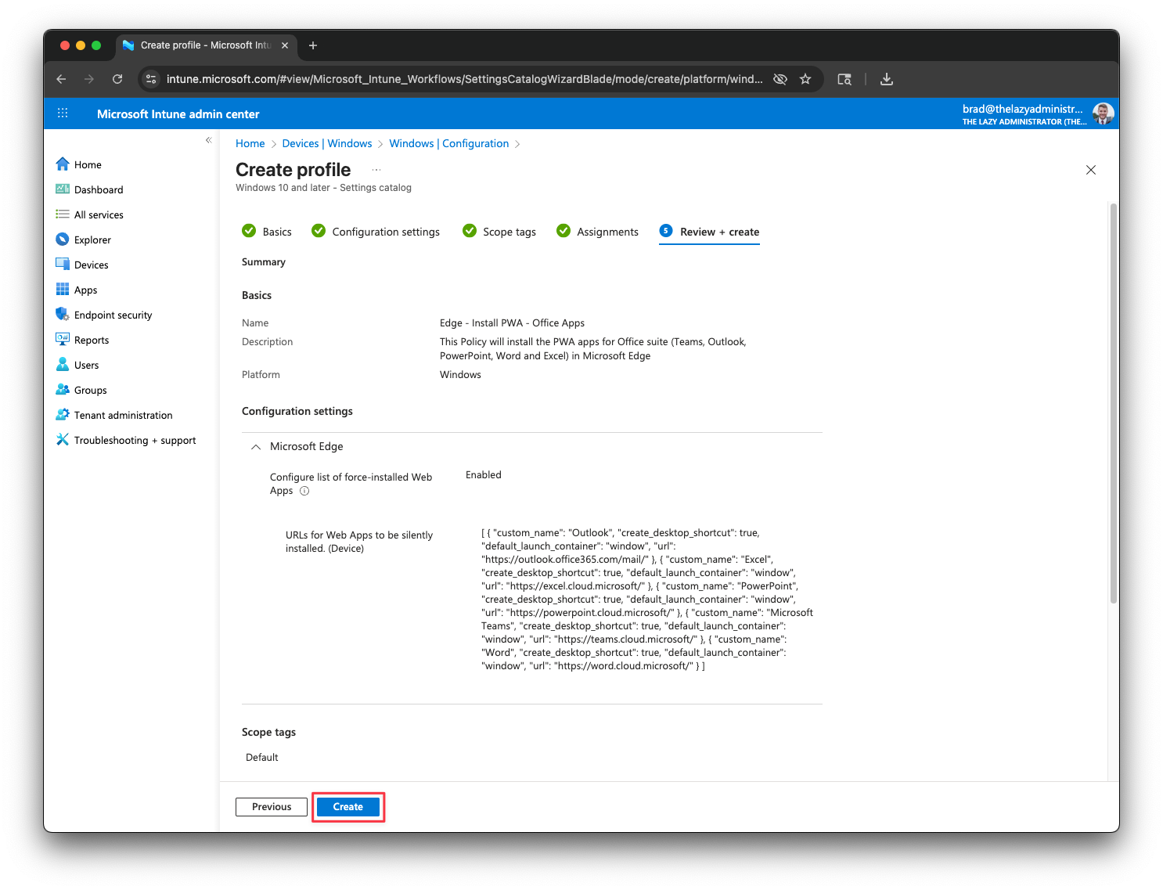Open a new browser tab
This screenshot has width=1163, height=890.
pos(313,45)
